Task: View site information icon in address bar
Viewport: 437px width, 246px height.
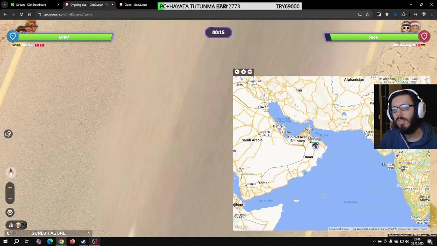Action: 39,14
